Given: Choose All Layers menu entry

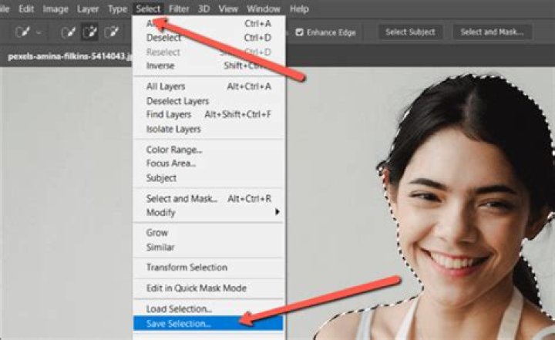Looking at the screenshot, I should click(x=208, y=86).
